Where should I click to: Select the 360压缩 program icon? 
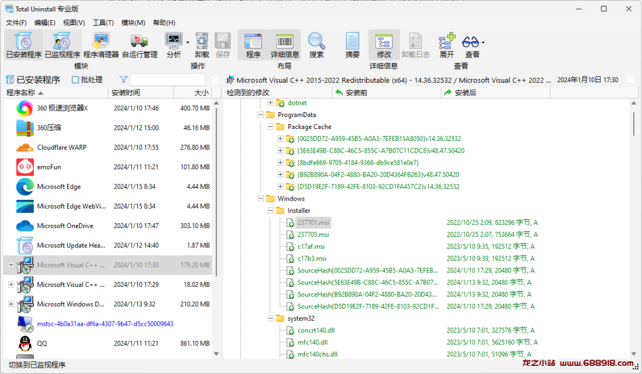click(24, 128)
